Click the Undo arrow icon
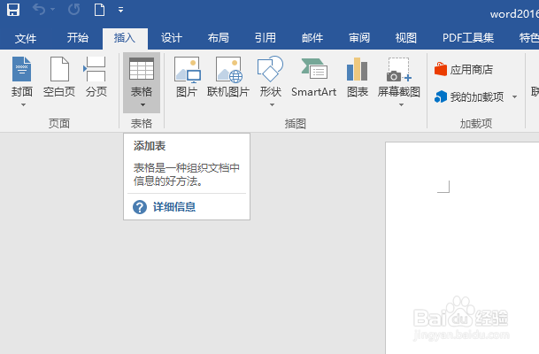 coord(39,10)
